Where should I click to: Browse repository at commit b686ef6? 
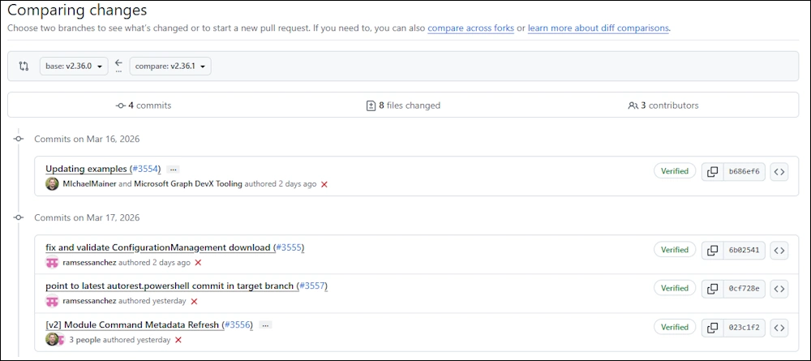tap(779, 172)
